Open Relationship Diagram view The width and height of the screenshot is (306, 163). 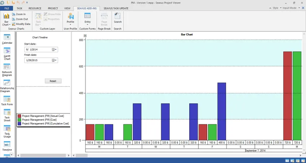tap(7, 86)
